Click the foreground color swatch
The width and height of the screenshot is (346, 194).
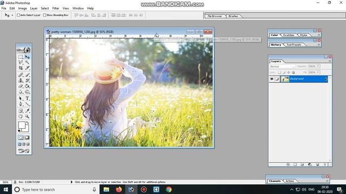click(x=22, y=125)
